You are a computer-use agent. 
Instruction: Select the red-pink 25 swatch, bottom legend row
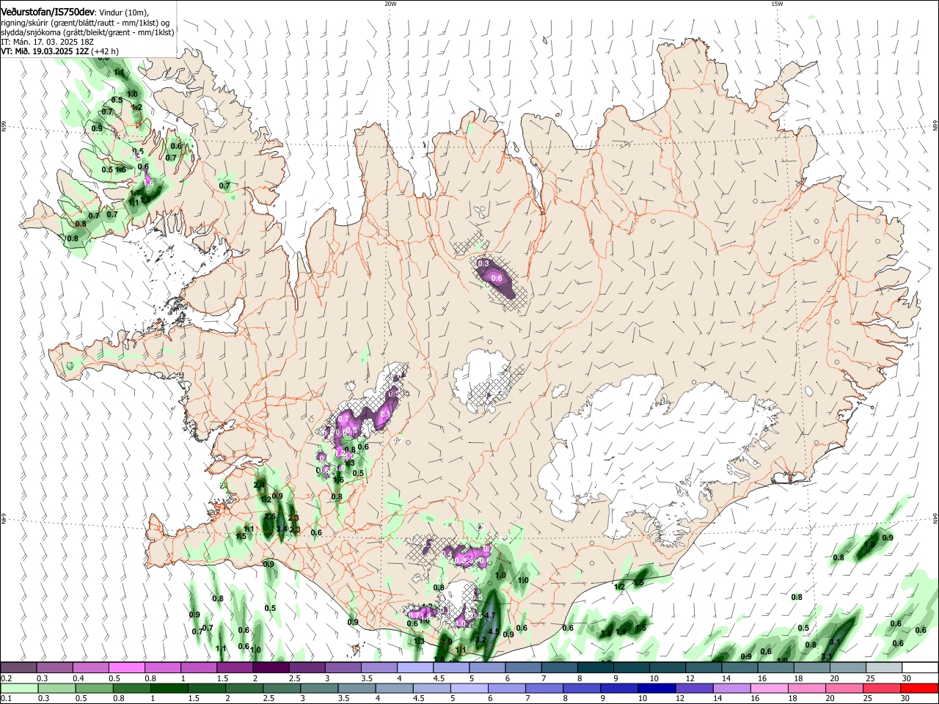[x=883, y=688]
